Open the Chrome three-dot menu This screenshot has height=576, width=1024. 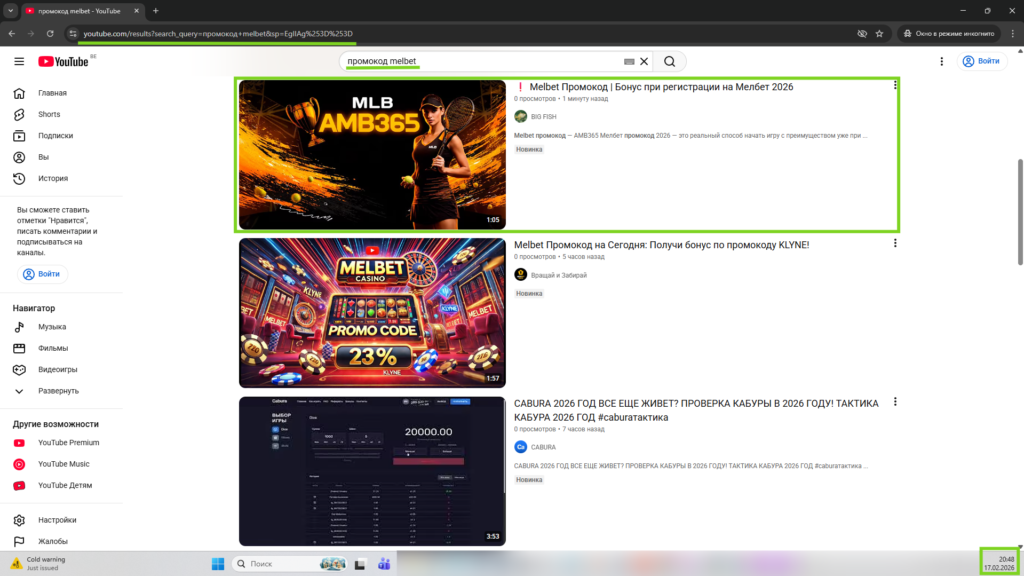point(1013,34)
